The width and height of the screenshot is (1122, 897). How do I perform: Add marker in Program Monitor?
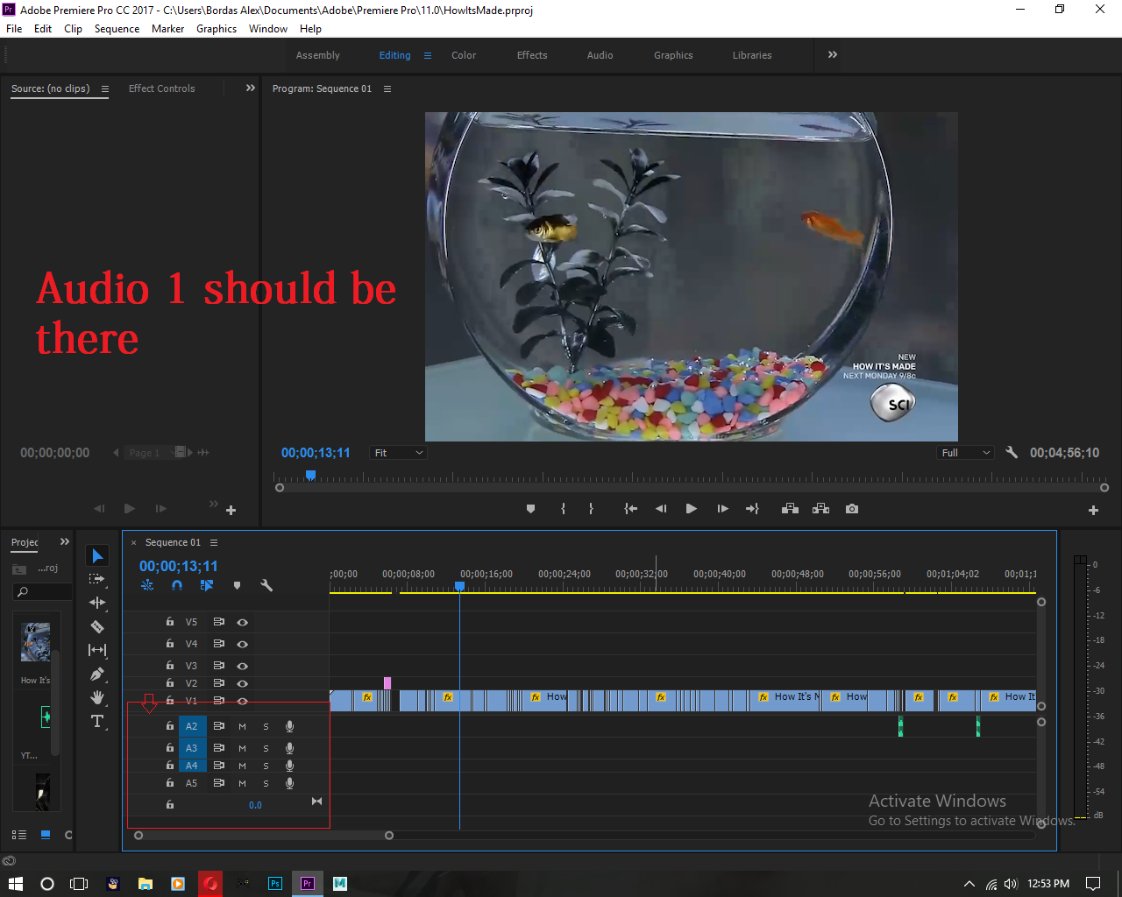tap(530, 509)
